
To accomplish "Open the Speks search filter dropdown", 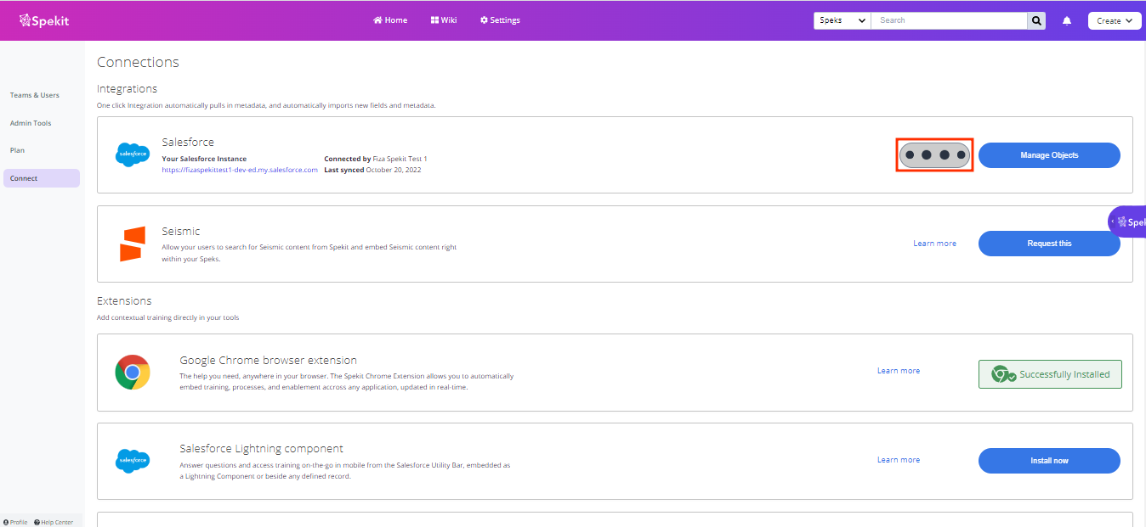I will (842, 20).
